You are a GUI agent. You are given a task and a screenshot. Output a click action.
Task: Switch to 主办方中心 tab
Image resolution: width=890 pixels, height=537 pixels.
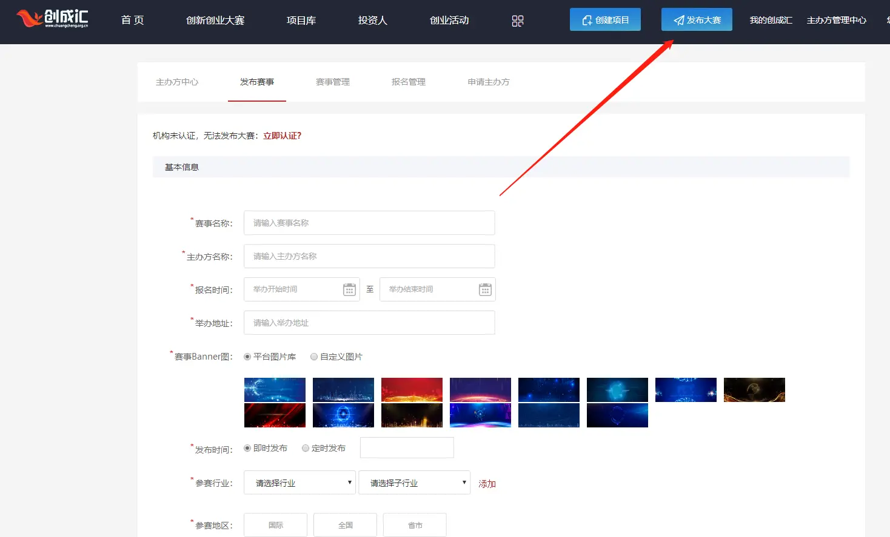click(x=177, y=82)
